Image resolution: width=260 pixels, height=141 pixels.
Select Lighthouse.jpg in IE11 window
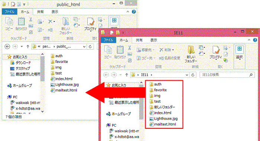(x=163, y=118)
